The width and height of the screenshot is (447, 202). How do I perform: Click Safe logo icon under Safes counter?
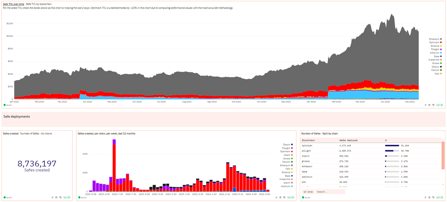point(5,197)
